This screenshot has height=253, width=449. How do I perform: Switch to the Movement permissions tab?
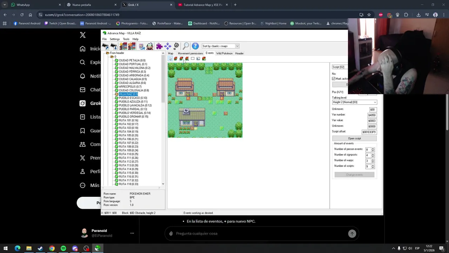190,53
